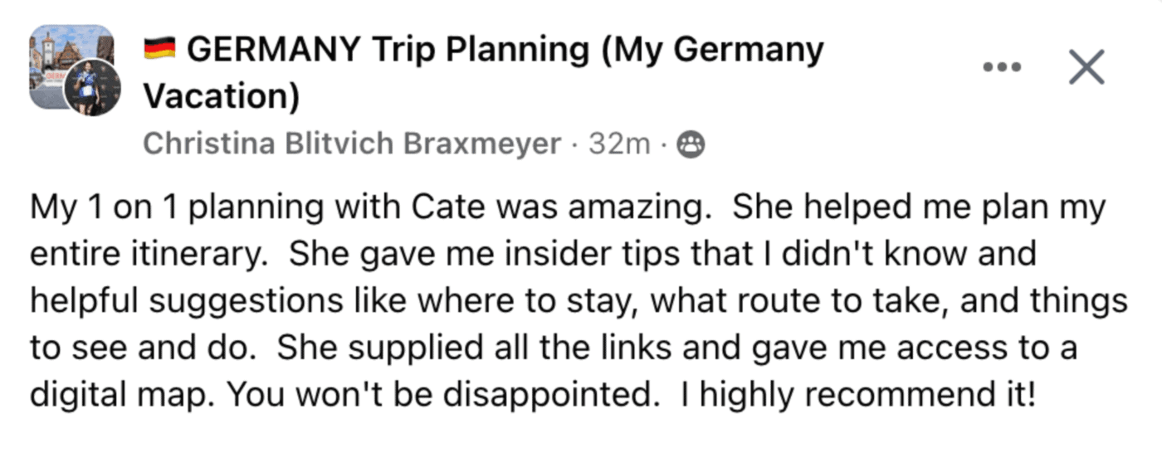The width and height of the screenshot is (1162, 453).
Task: Open the three-dot post options menu
Action: point(1002,68)
